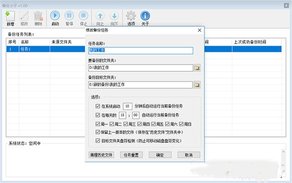This screenshot has width=292, height=183.
Task: Click the 新增 (add task) toolbar icon
Action: click(10, 18)
